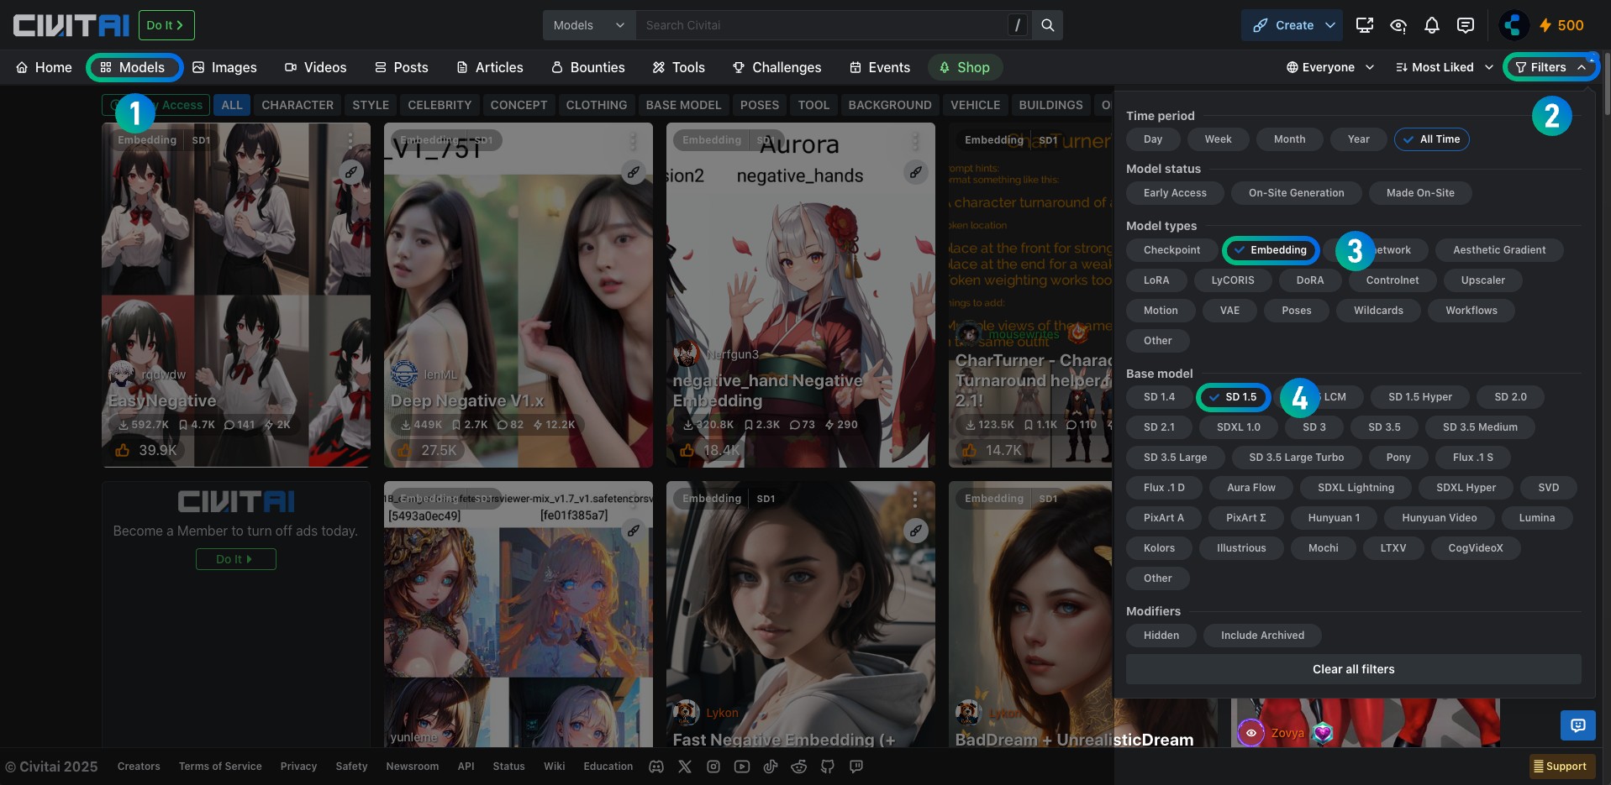Switch to the Images tab
This screenshot has width=1611, height=785.
click(224, 67)
